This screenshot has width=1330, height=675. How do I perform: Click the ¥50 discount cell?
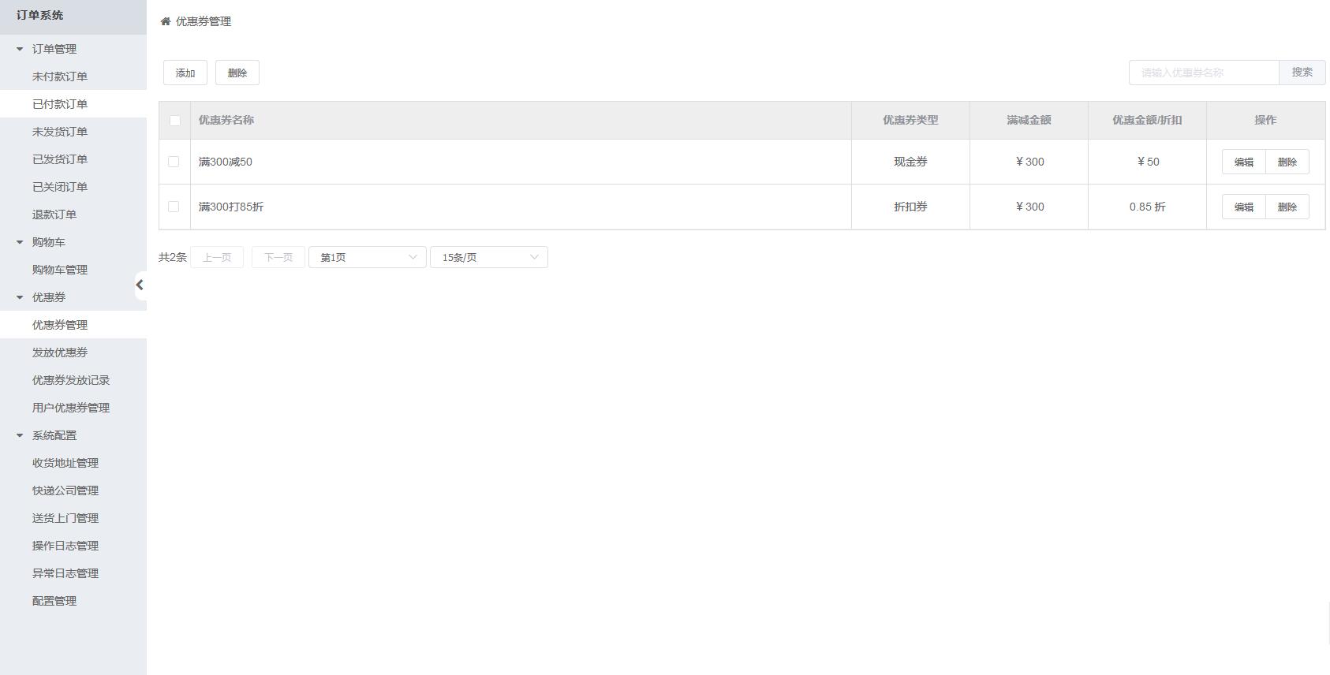click(1148, 162)
